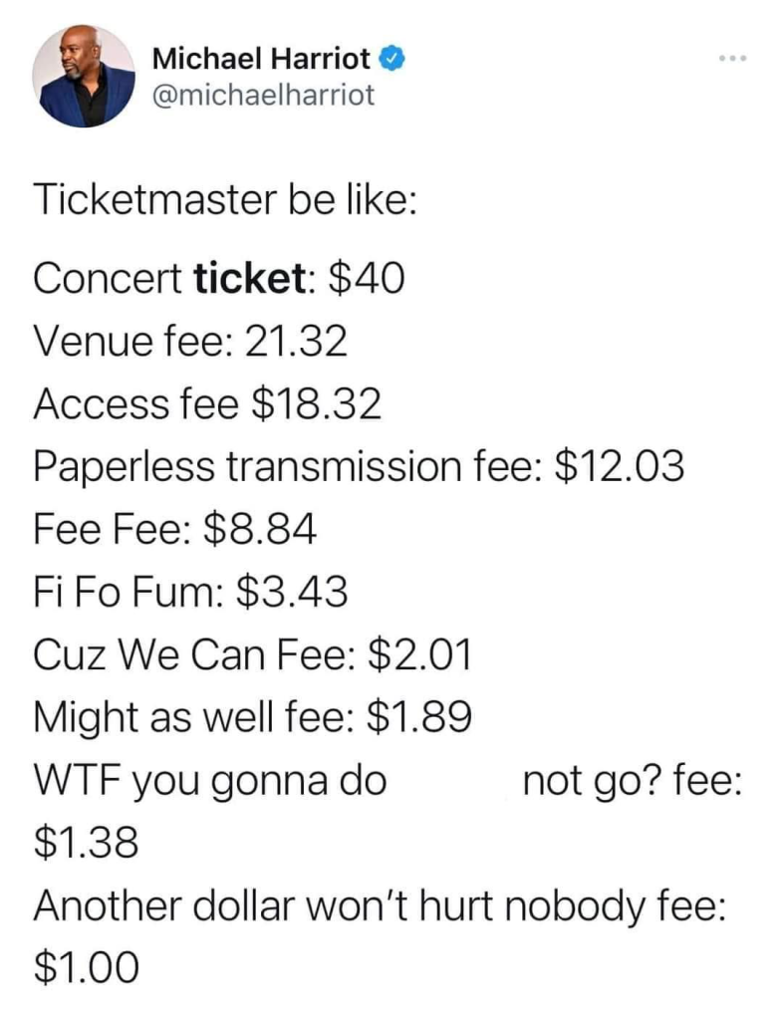Open Michael Harriot's profile photo
This screenshot has width=783, height=1020.
coord(84,77)
